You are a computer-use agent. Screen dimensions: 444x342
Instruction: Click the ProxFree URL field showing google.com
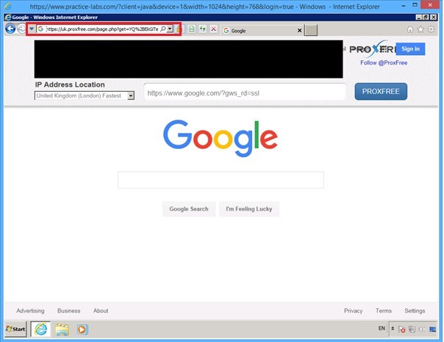[x=245, y=93]
